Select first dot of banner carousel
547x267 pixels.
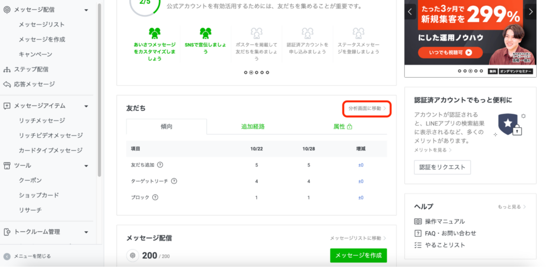(x=459, y=71)
